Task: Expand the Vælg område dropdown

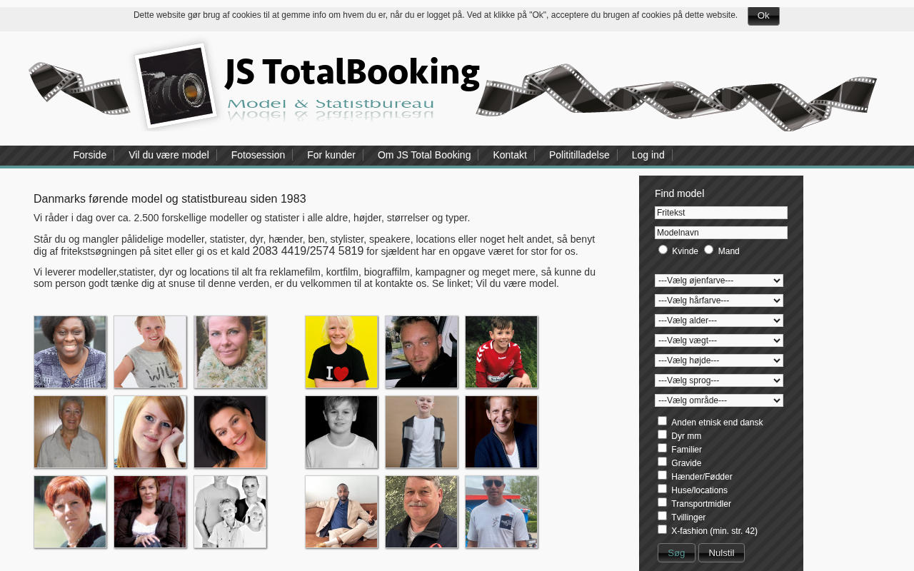Action: [719, 400]
